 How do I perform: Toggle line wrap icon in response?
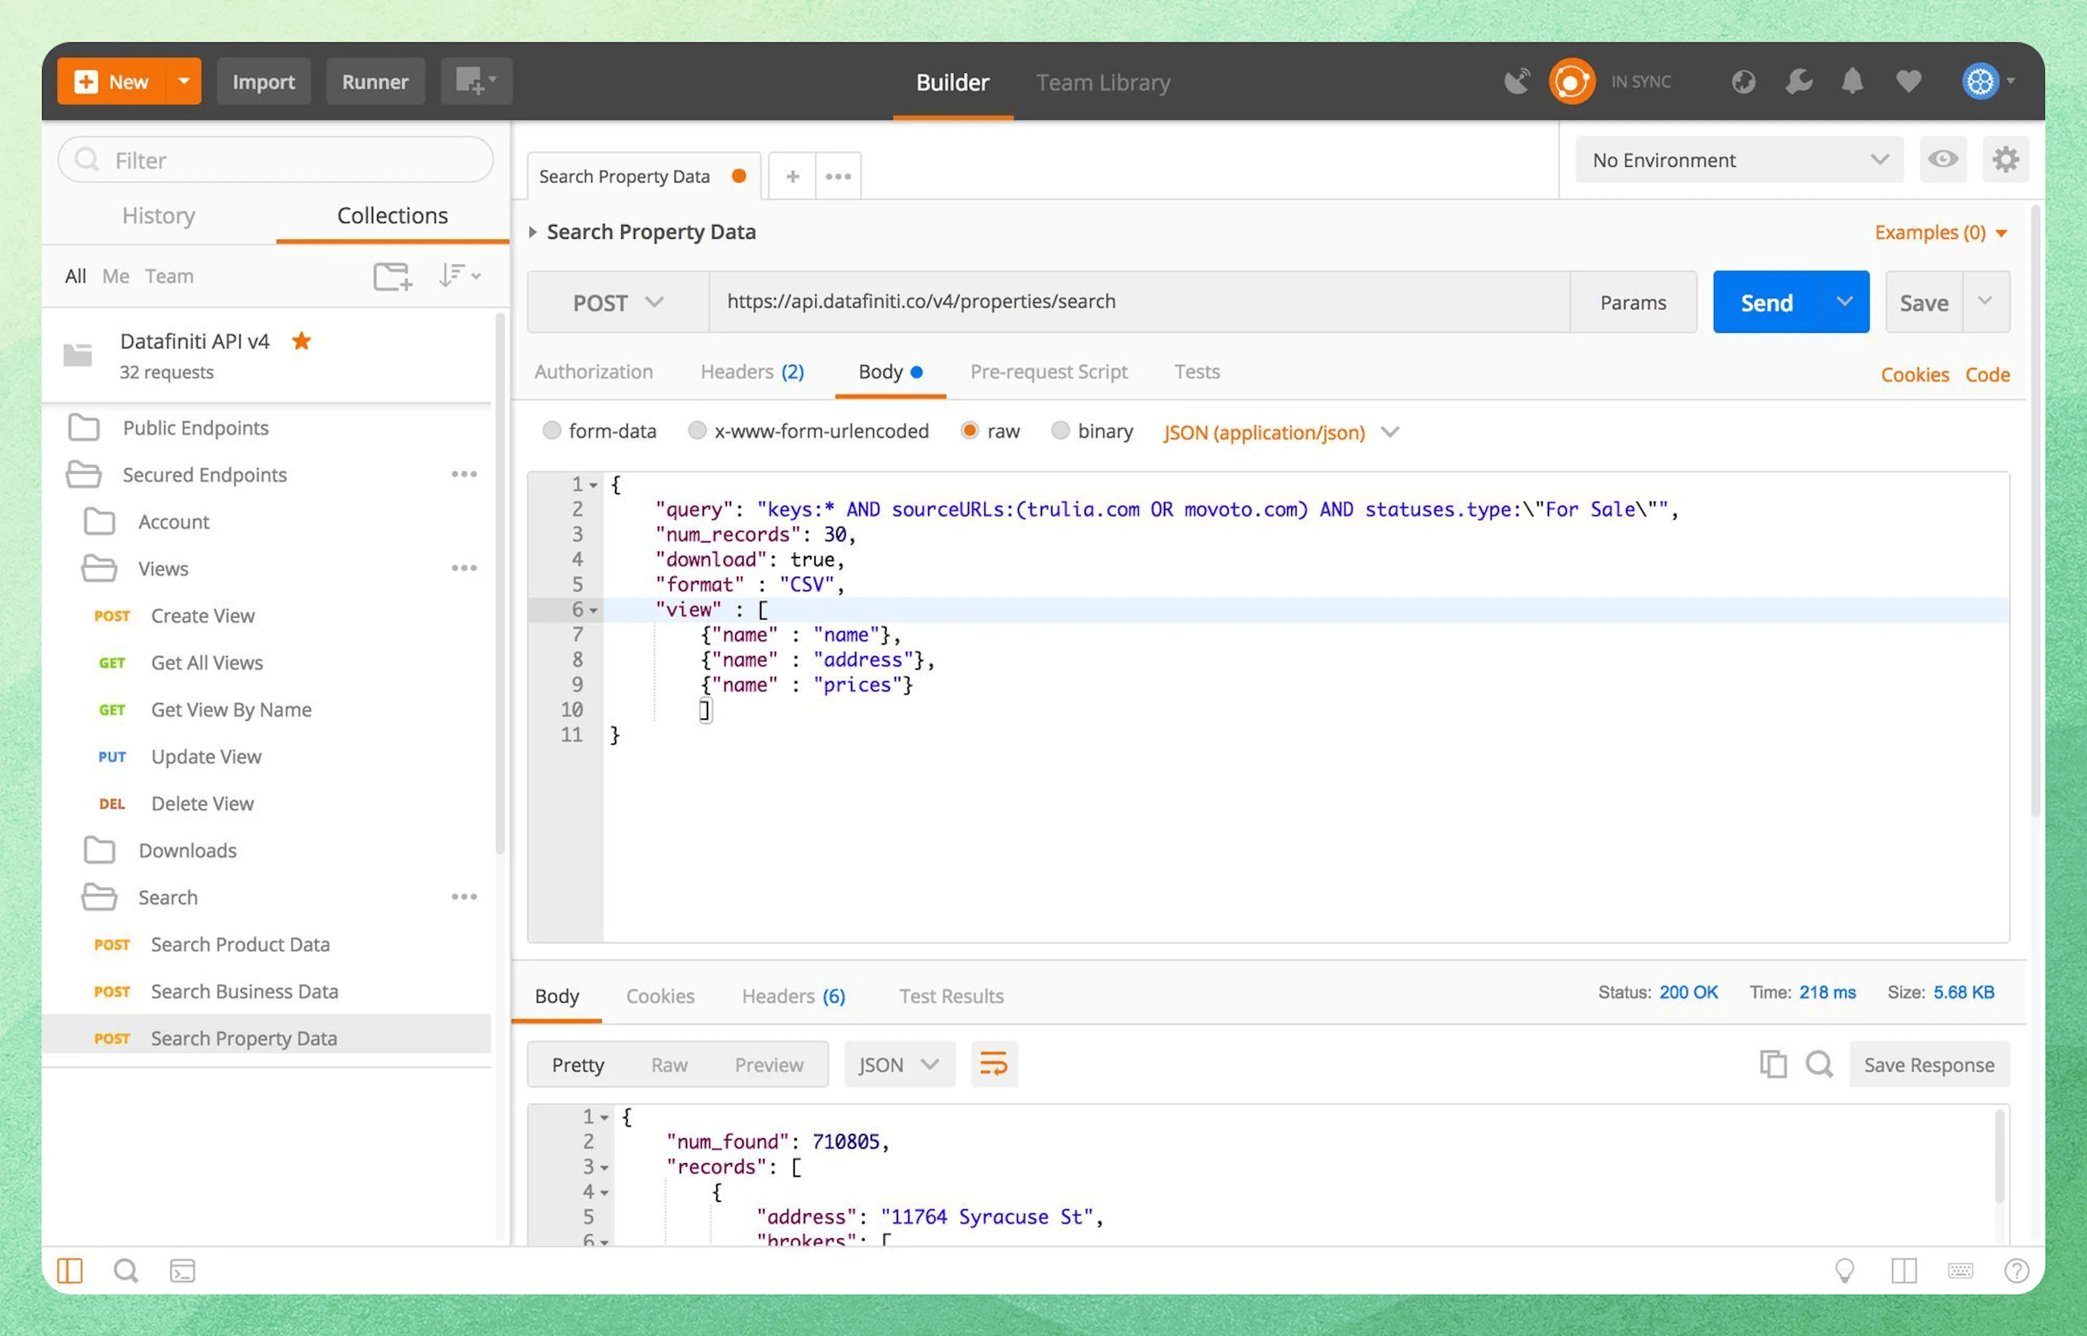click(993, 1064)
